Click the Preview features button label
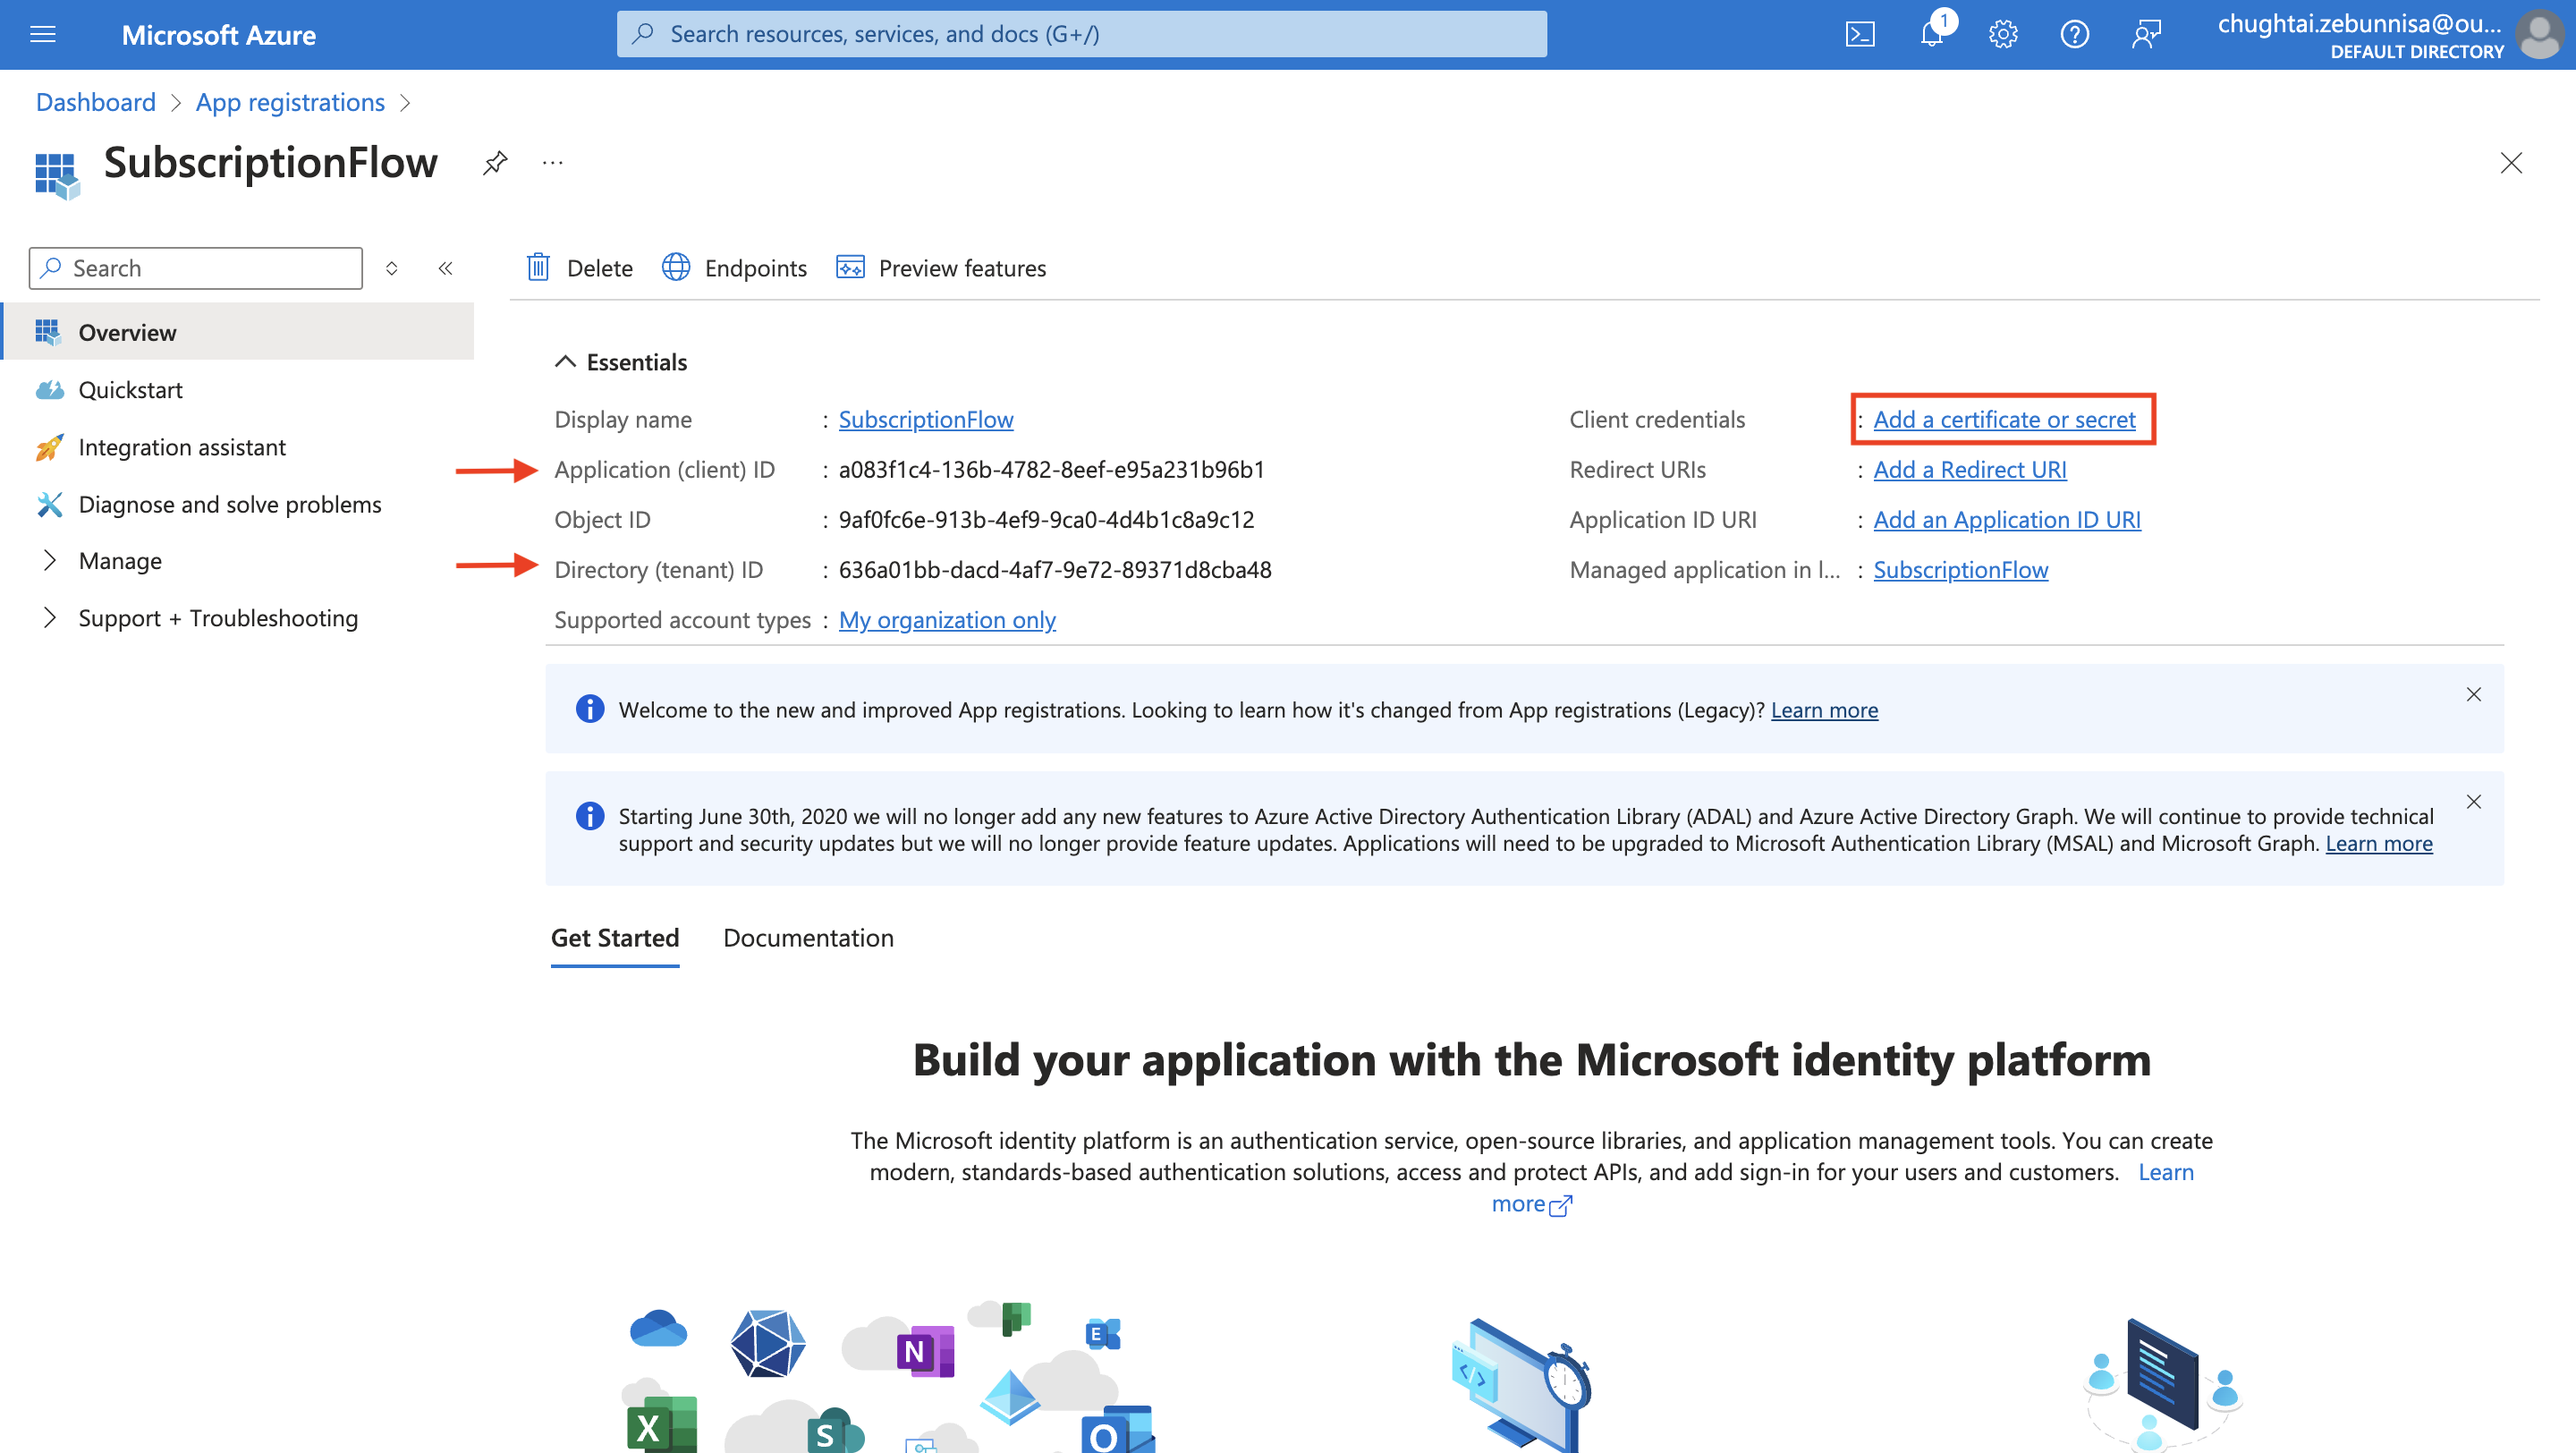 coord(962,268)
